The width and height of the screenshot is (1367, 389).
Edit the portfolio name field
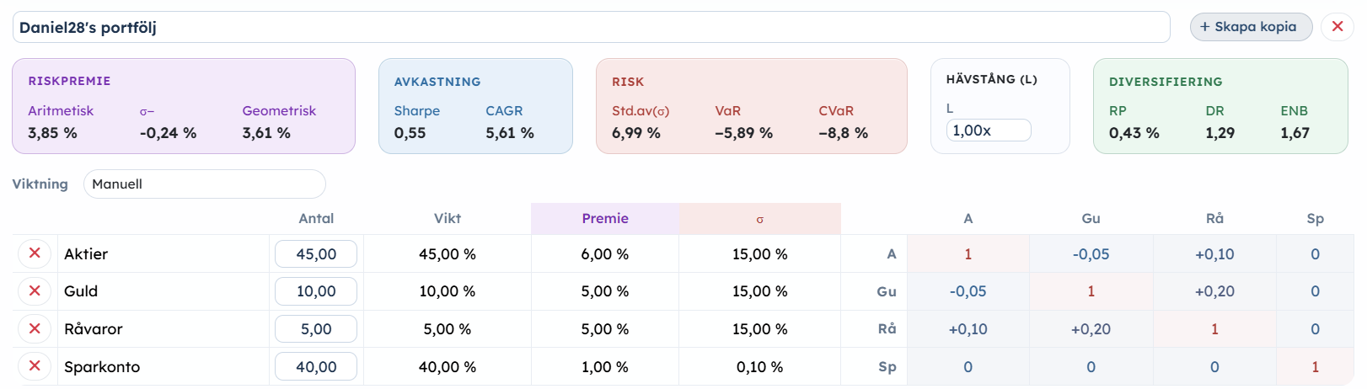click(591, 27)
